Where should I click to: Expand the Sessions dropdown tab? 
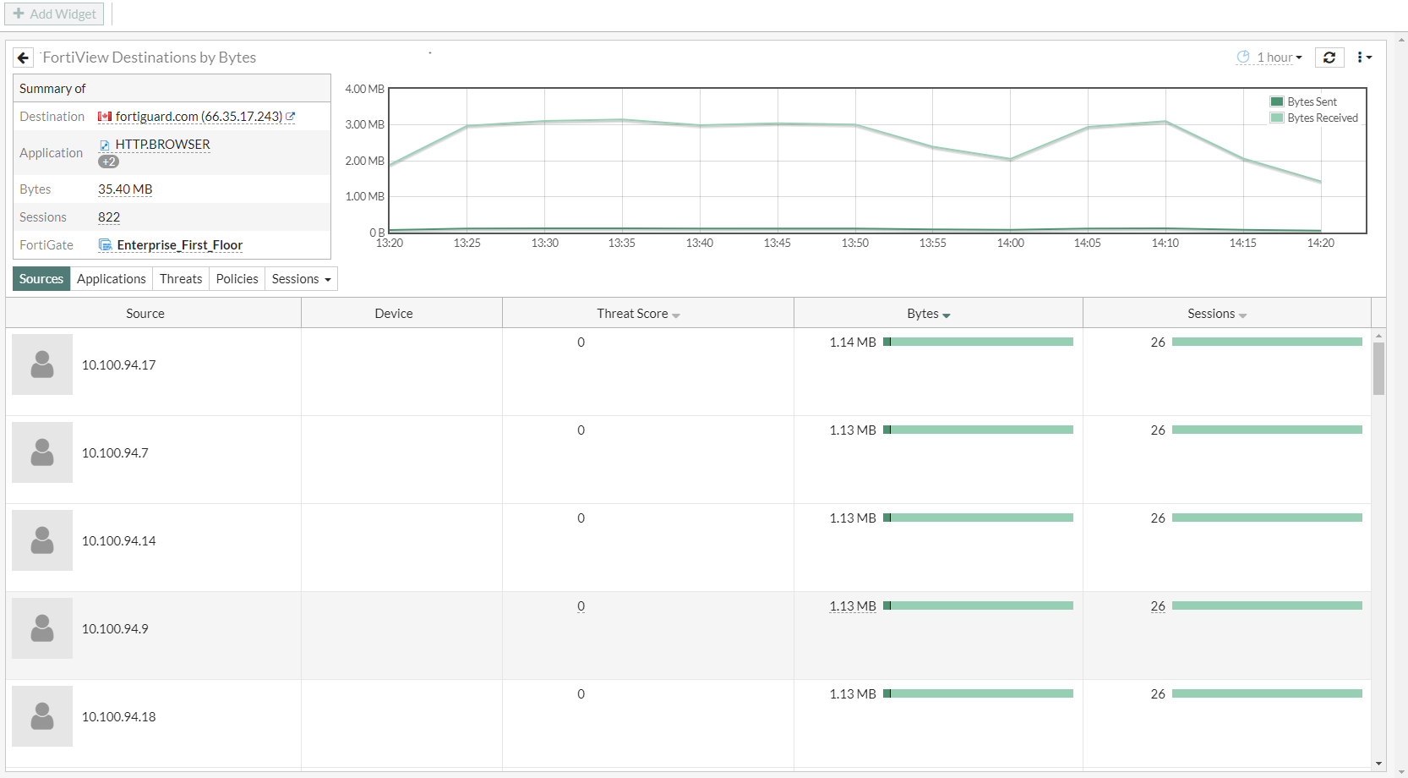301,279
